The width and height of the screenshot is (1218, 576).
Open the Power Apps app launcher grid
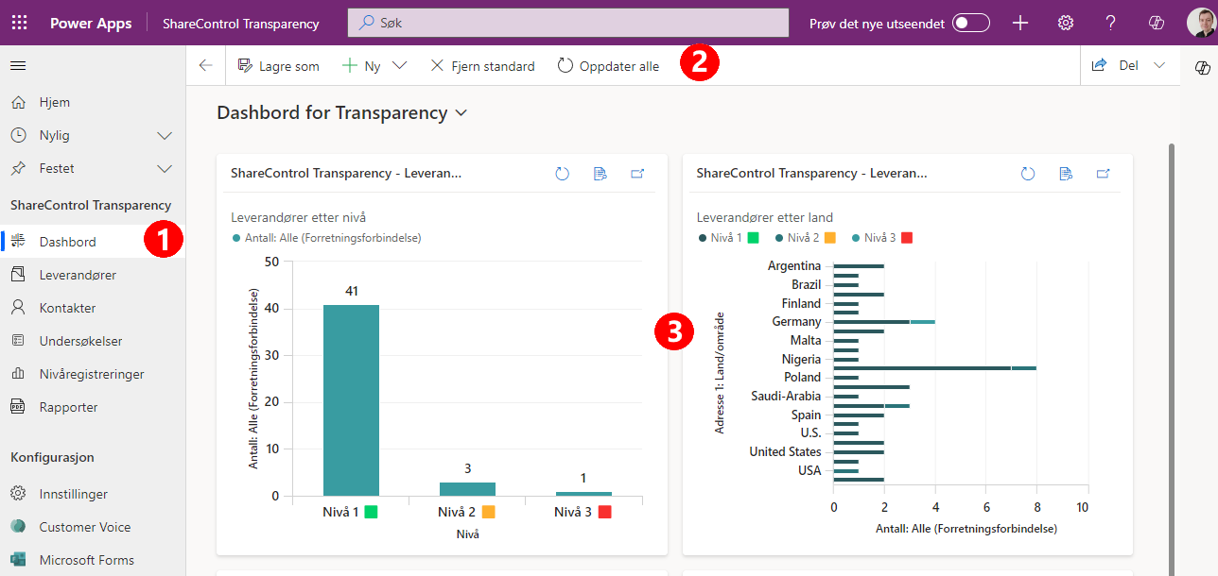click(x=19, y=23)
